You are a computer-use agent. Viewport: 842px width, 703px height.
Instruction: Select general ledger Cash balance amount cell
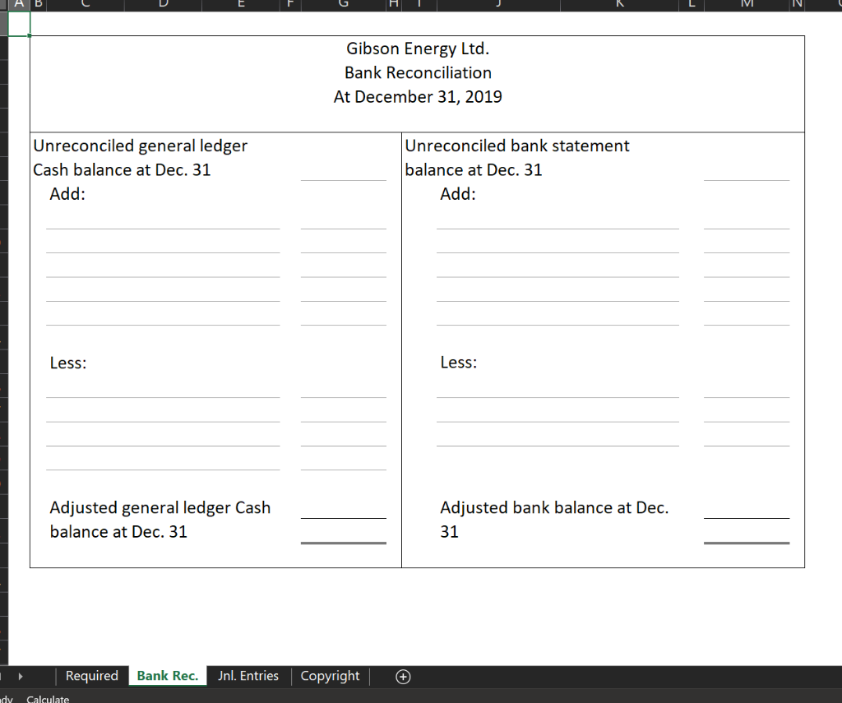click(x=344, y=169)
